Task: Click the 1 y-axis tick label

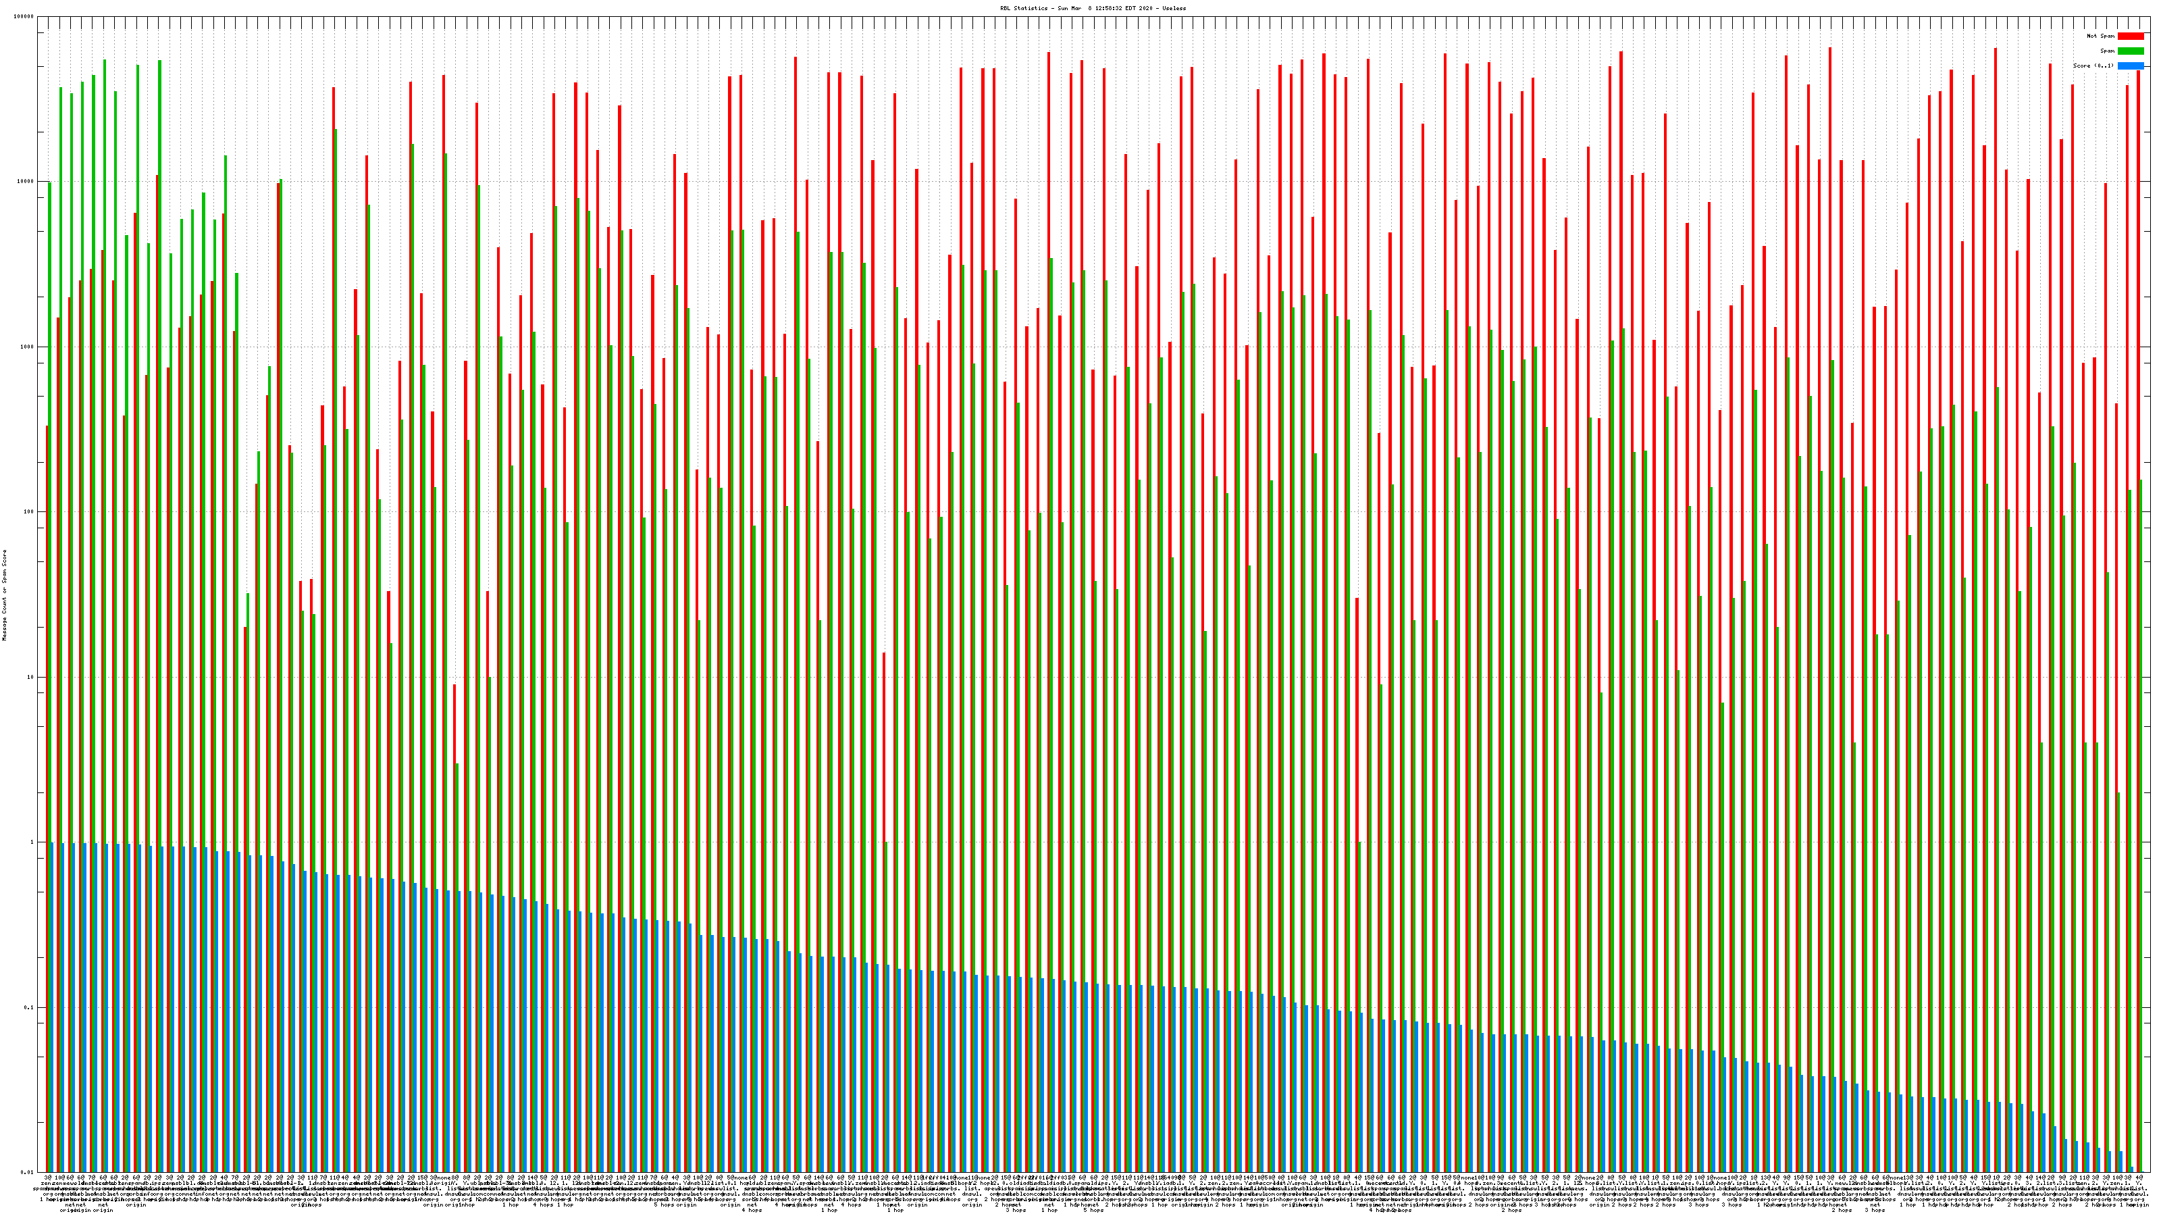Action: (x=32, y=842)
